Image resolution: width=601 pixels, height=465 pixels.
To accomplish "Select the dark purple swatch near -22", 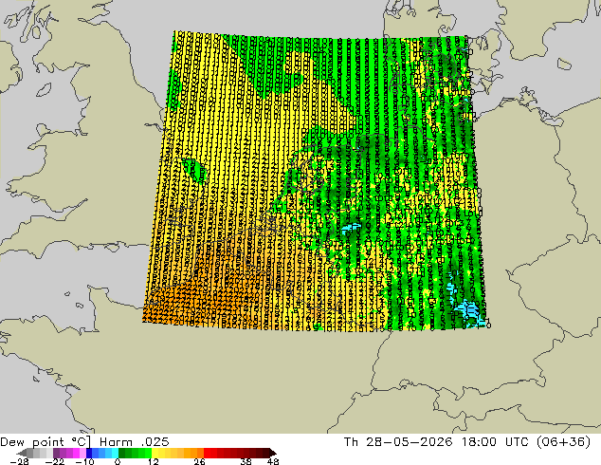I will click(x=56, y=453).
